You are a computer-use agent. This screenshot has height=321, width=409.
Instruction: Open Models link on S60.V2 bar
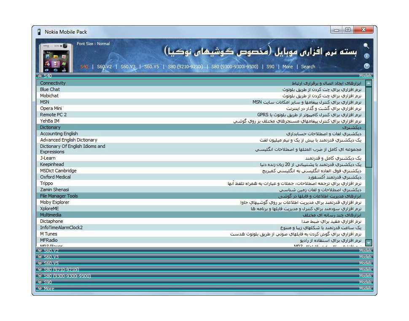[x=365, y=251]
